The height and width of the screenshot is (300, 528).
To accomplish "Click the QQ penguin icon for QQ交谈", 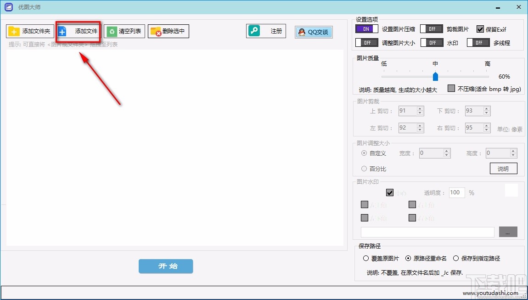I will tap(302, 32).
